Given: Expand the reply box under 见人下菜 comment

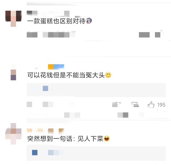Looking at the screenshot, I should [96, 153].
